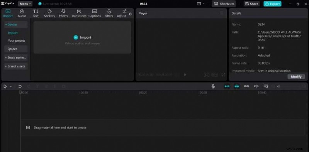Click the track film-strip icon
Image resolution: width=309 pixels, height=152 pixels.
click(28, 128)
